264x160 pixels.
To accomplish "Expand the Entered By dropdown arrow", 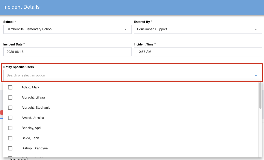I will pos(256,29).
